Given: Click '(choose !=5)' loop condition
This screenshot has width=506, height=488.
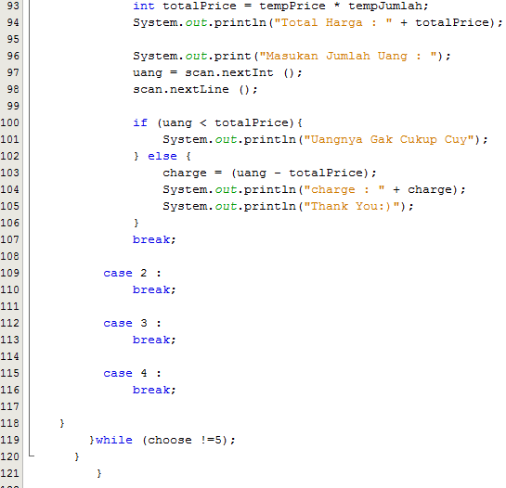Looking at the screenshot, I should [x=186, y=441].
